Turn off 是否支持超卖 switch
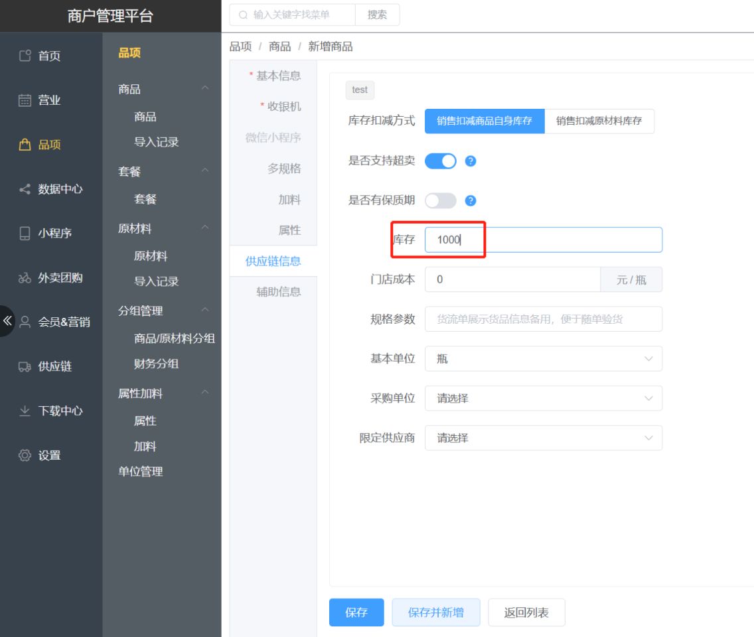This screenshot has width=754, height=637. [x=441, y=161]
